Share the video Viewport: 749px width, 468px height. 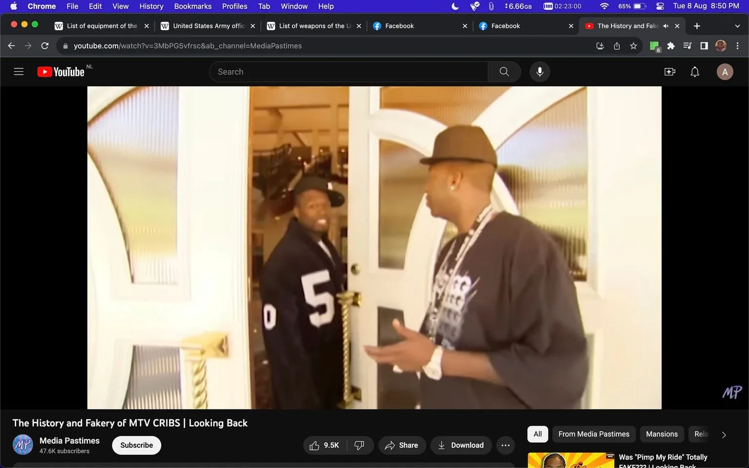click(402, 445)
